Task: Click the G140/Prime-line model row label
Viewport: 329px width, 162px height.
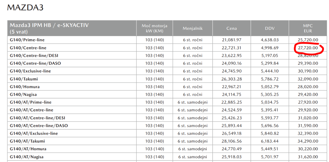Action: [27, 40]
